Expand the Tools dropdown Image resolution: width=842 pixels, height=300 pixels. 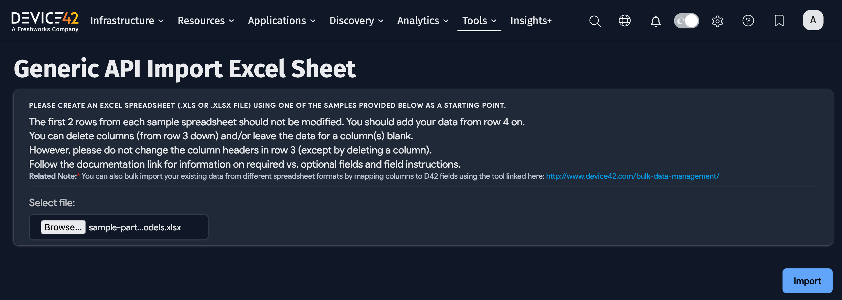point(479,21)
